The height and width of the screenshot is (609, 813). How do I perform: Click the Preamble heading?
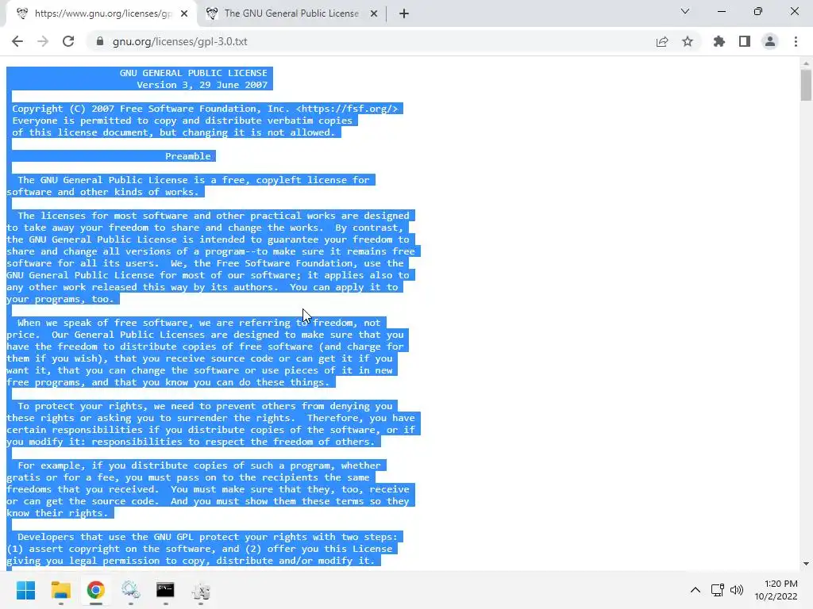(188, 156)
